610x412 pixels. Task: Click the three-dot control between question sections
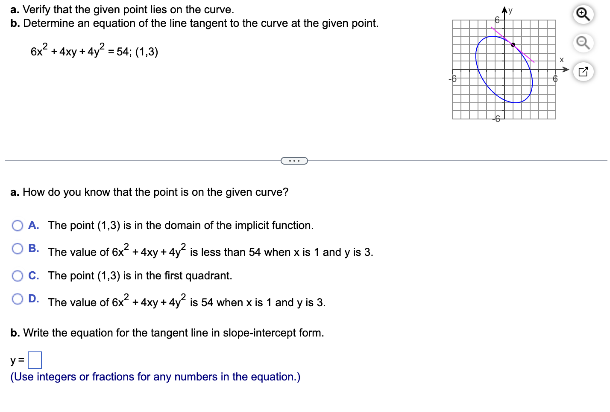click(x=294, y=160)
